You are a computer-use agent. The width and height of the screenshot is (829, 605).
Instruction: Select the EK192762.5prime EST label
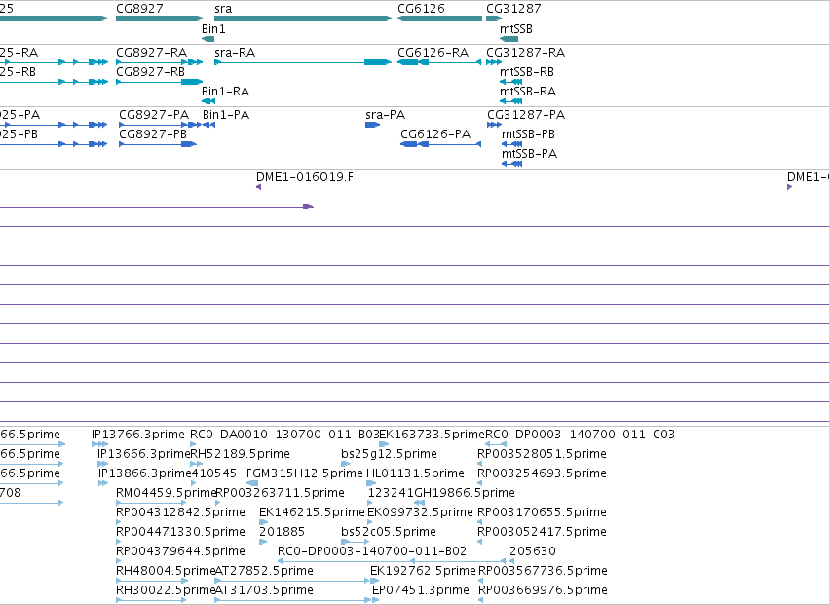[x=423, y=571]
